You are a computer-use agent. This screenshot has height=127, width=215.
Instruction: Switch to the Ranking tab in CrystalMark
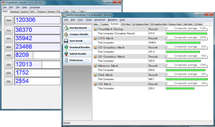point(14,12)
